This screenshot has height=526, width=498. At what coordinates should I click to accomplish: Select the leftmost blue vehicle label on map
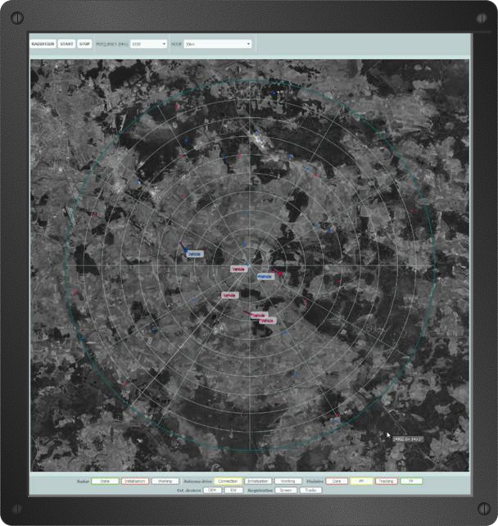(x=195, y=254)
